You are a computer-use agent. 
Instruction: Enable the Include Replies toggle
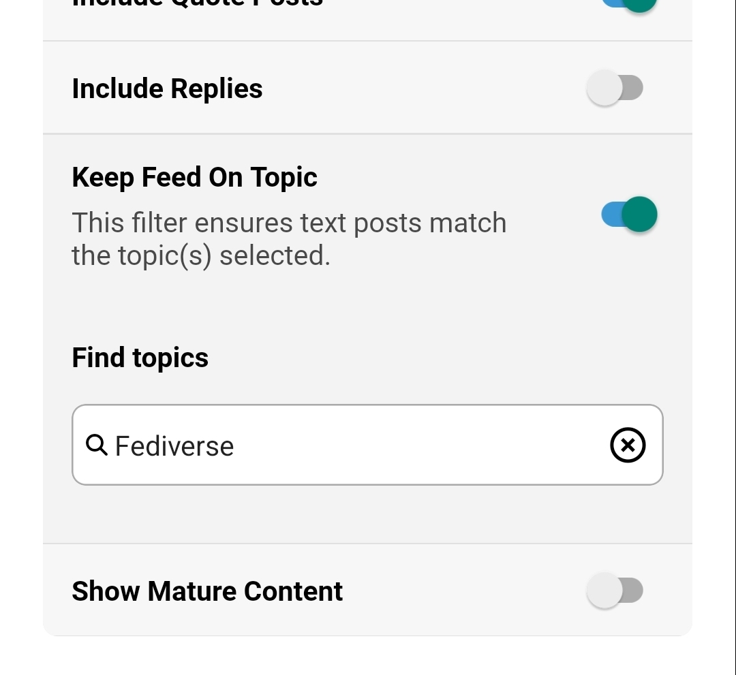point(615,89)
